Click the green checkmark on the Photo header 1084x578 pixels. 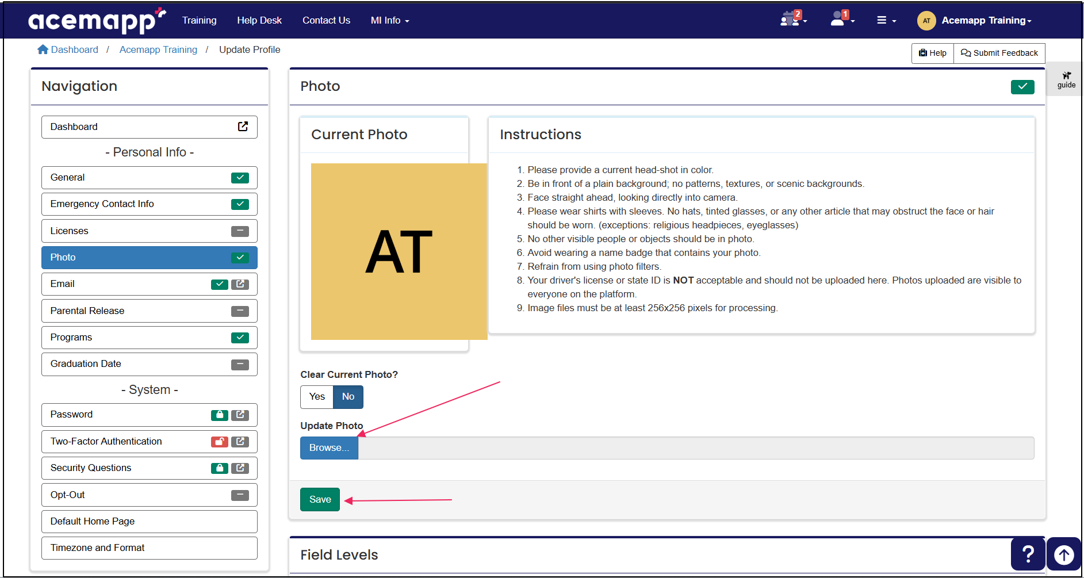1022,86
